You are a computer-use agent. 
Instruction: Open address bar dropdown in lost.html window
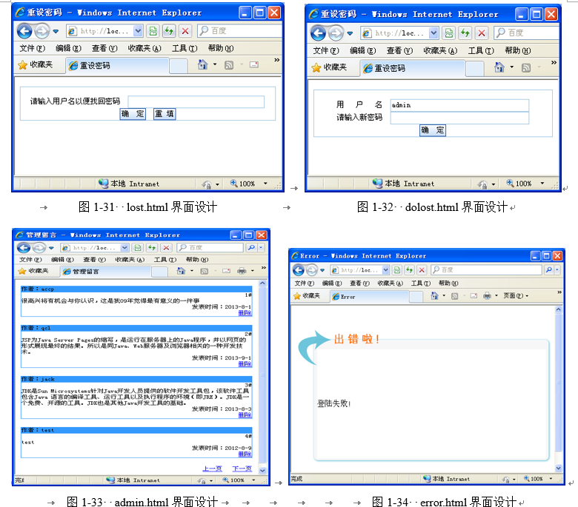click(138, 31)
